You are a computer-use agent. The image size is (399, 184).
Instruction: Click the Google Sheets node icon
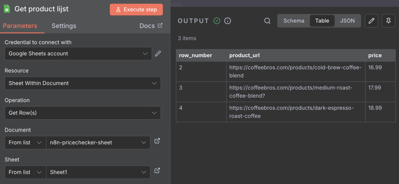7,9
